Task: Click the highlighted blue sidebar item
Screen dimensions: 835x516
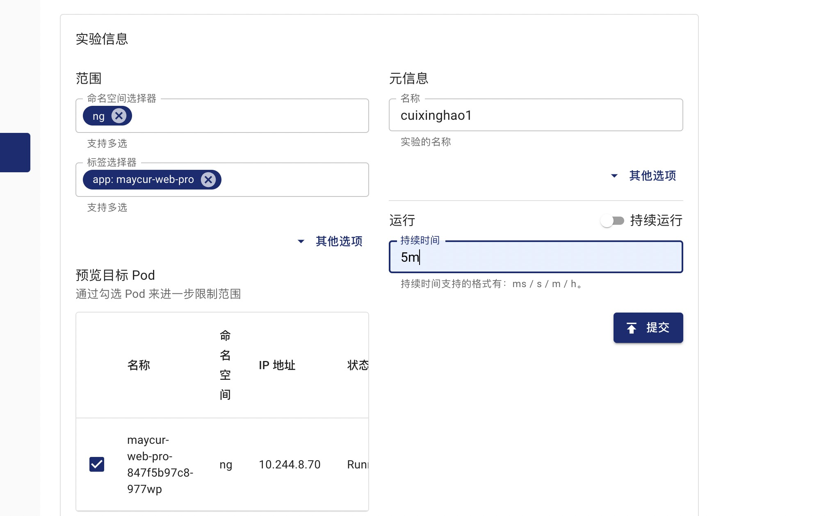Action: [x=15, y=153]
